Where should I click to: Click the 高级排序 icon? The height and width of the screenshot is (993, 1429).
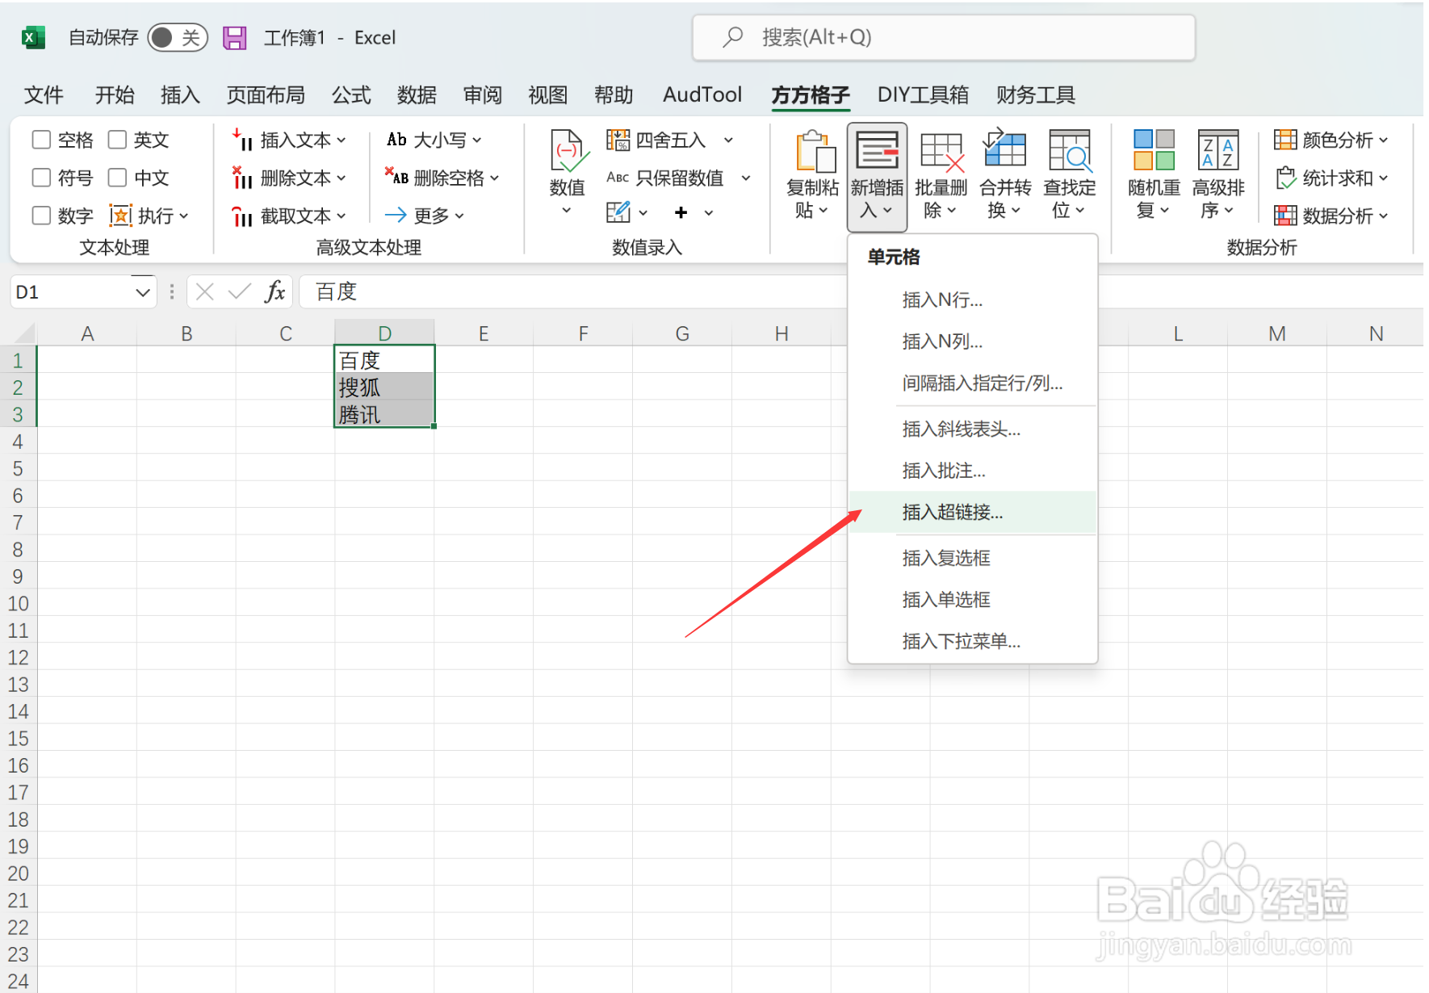1218,150
